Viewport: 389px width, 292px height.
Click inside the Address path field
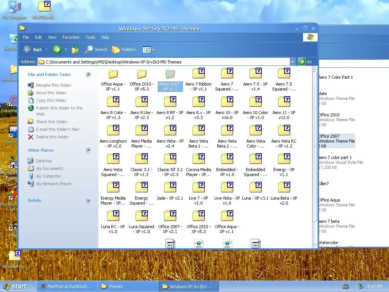[x=164, y=62]
